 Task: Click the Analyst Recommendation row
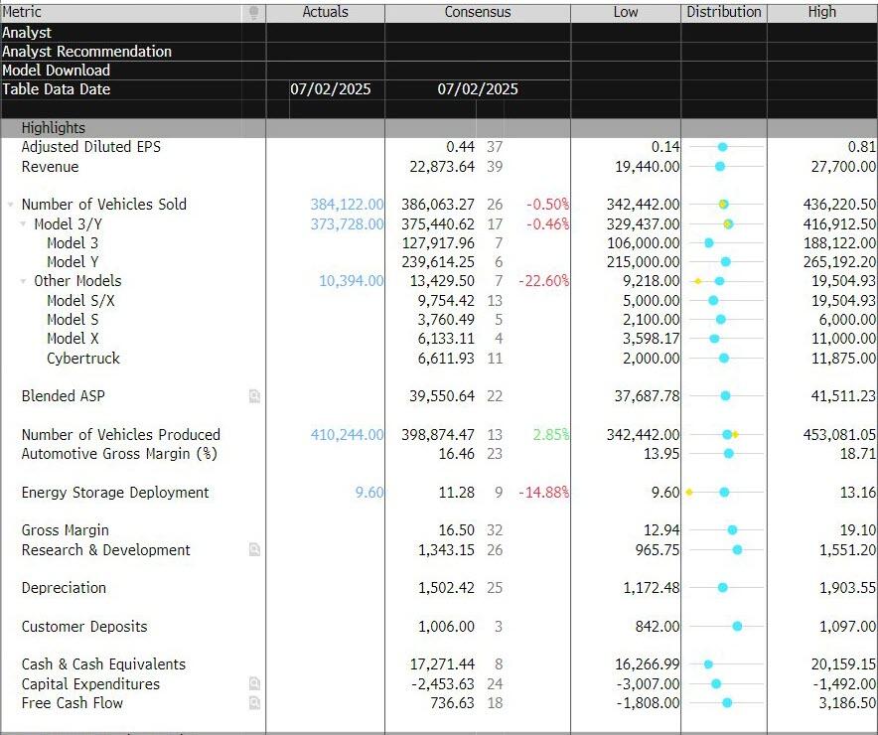[86, 52]
